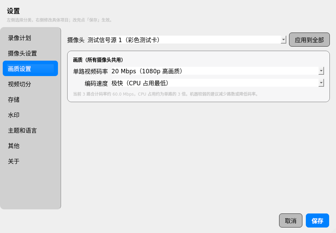Click the 画质（所有摄像头共用）group heading

98,60
